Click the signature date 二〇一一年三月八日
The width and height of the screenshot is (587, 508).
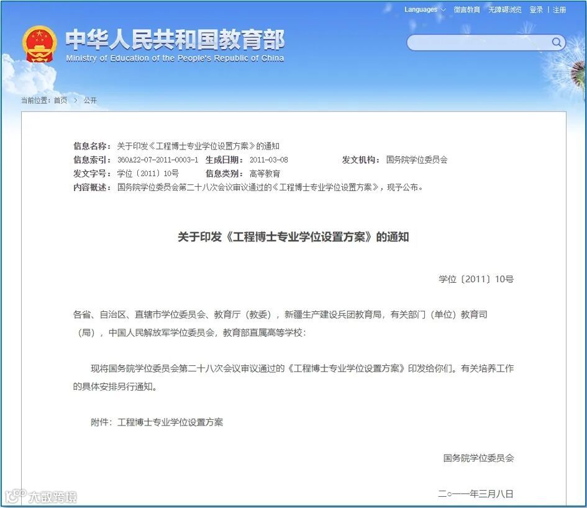476,494
